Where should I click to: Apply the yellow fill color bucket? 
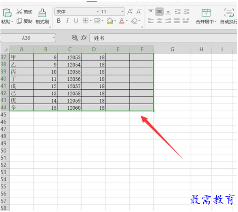click(110, 21)
